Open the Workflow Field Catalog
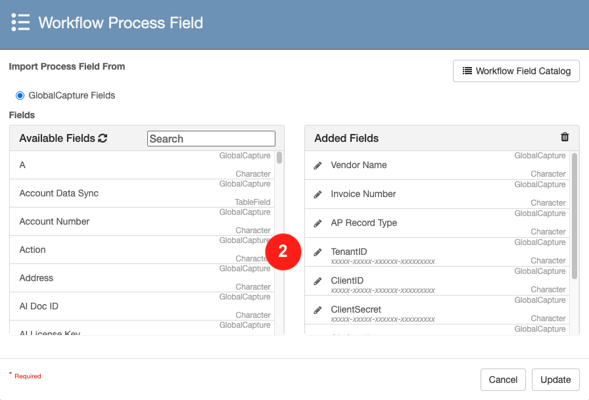The height and width of the screenshot is (400, 589). click(x=516, y=71)
